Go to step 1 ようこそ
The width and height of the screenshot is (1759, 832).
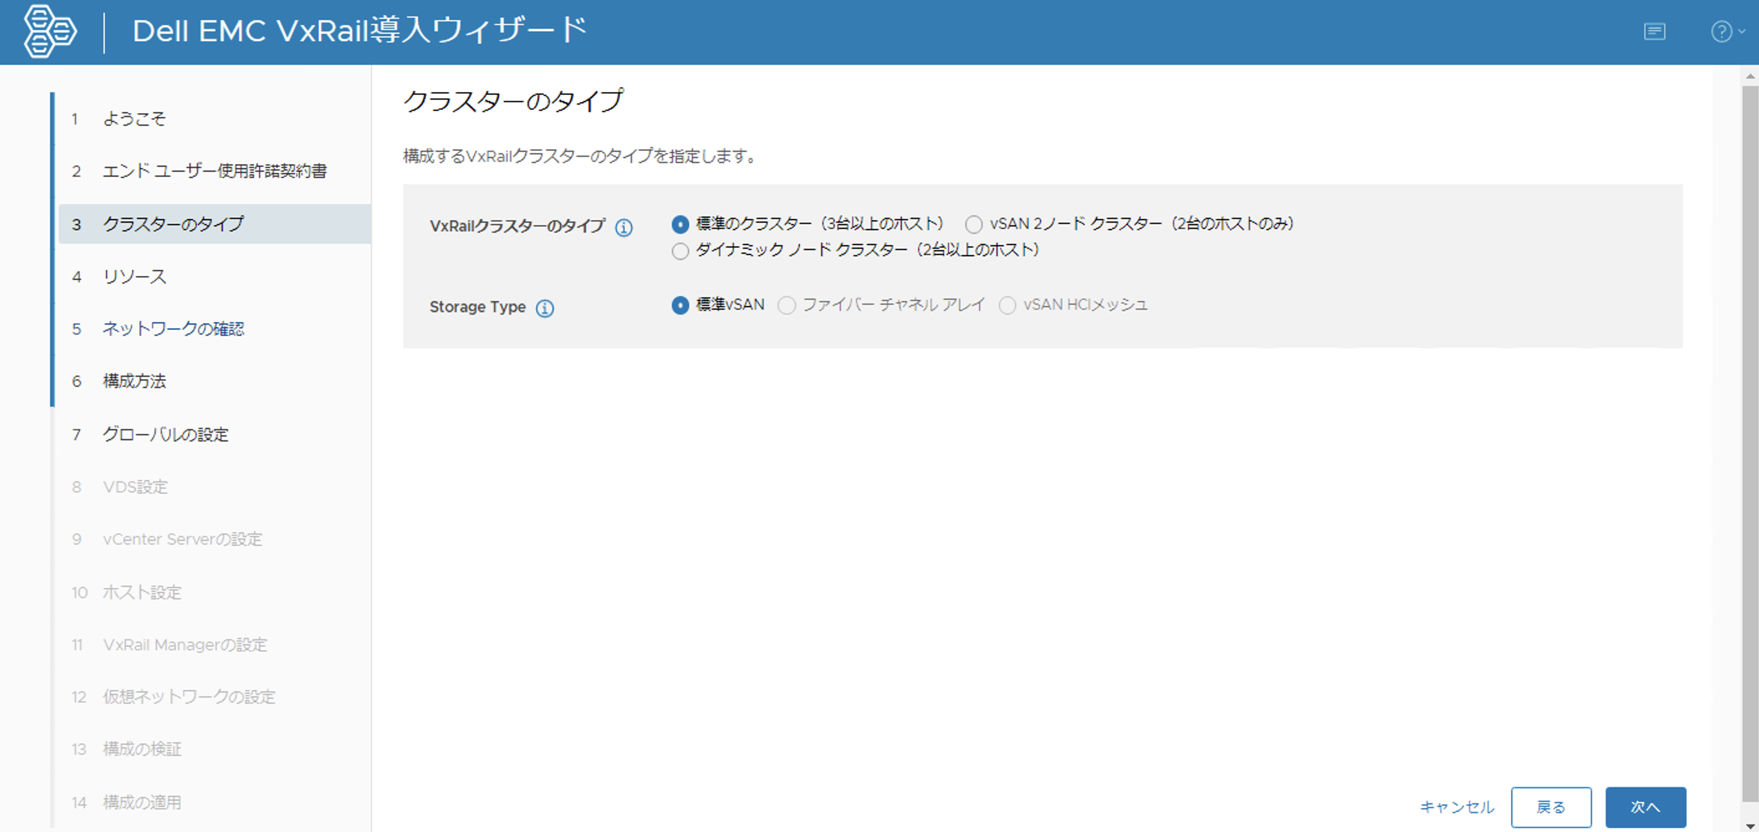[x=134, y=119]
